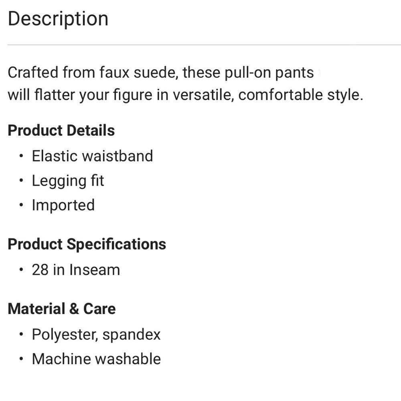This screenshot has height=401, width=401.
Task: Click the 'will flatter your figure' line
Action: point(185,95)
